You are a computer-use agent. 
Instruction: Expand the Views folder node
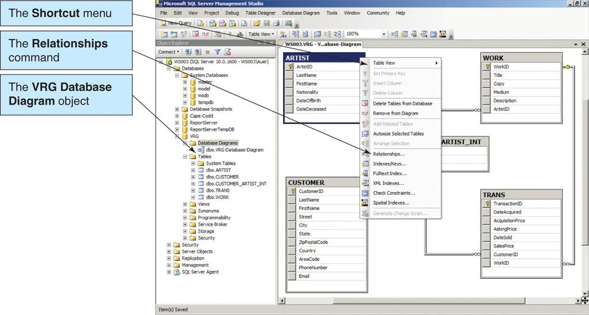pyautogui.click(x=185, y=204)
